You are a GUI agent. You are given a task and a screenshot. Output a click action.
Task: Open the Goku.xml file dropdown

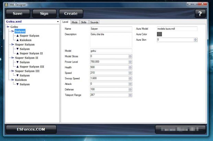tap(58, 22)
